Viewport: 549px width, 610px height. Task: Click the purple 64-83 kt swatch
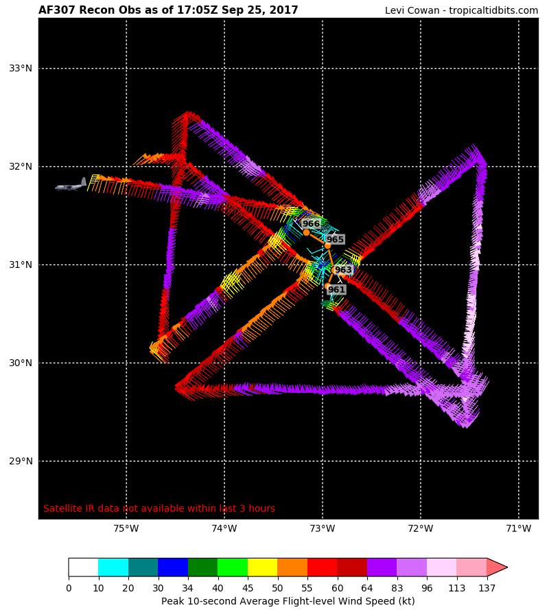point(382,567)
